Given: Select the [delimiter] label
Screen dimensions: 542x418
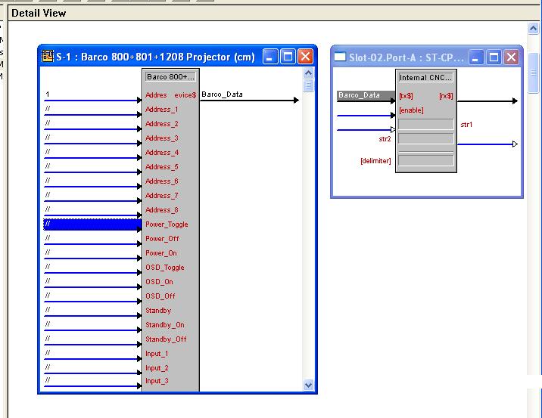Looking at the screenshot, I should pos(375,161).
